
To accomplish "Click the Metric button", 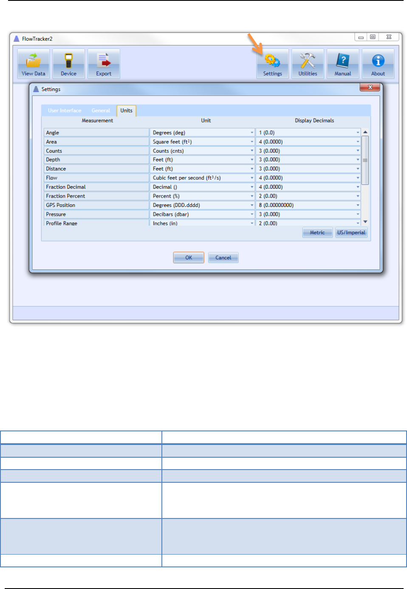I will [317, 232].
